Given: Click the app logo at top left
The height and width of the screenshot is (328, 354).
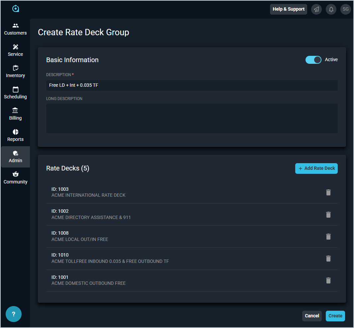Looking at the screenshot, I should click(x=15, y=9).
